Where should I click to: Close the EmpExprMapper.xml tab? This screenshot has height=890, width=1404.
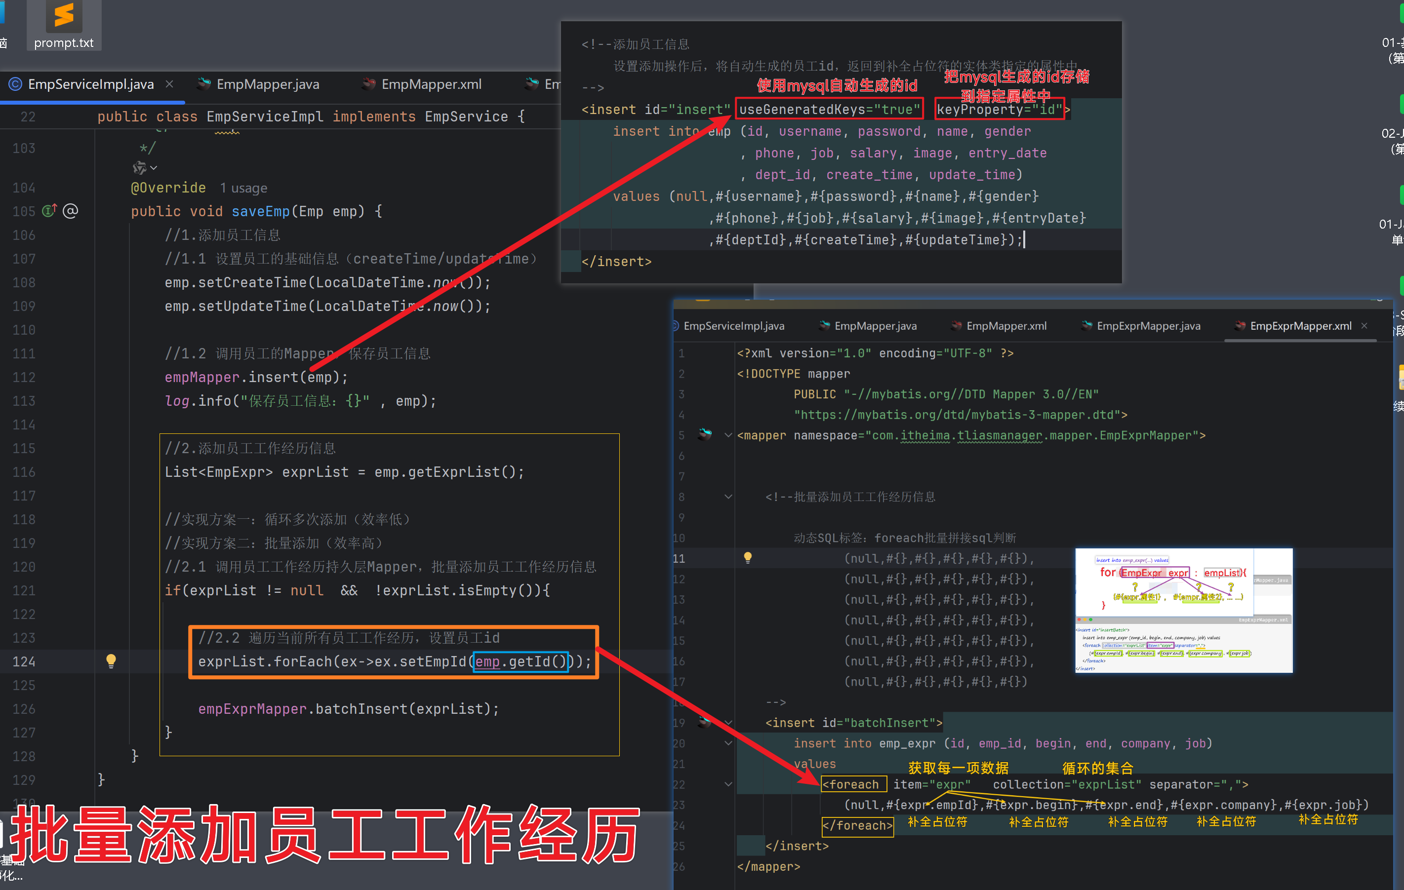1364,326
